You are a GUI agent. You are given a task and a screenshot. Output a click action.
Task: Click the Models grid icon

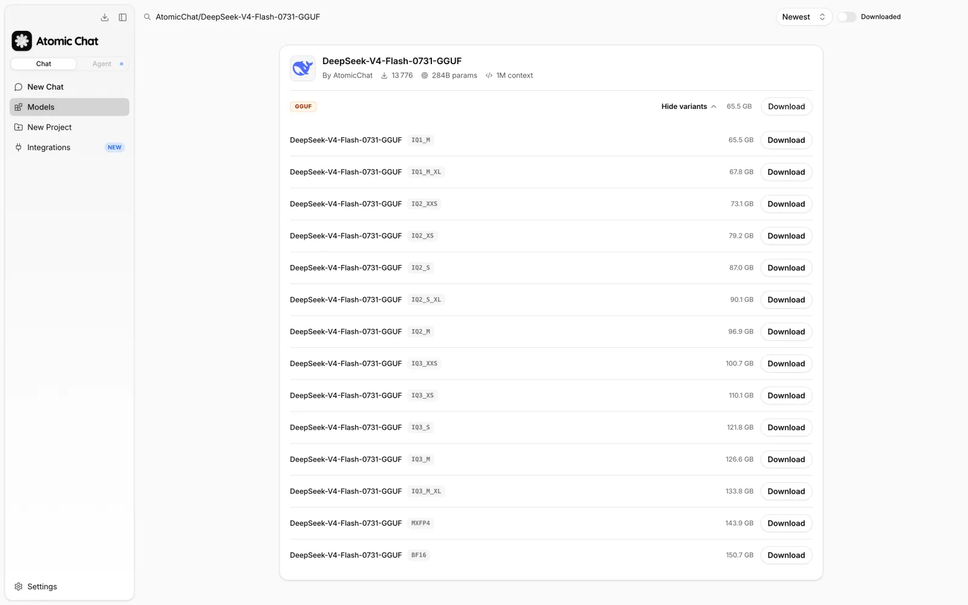click(18, 107)
